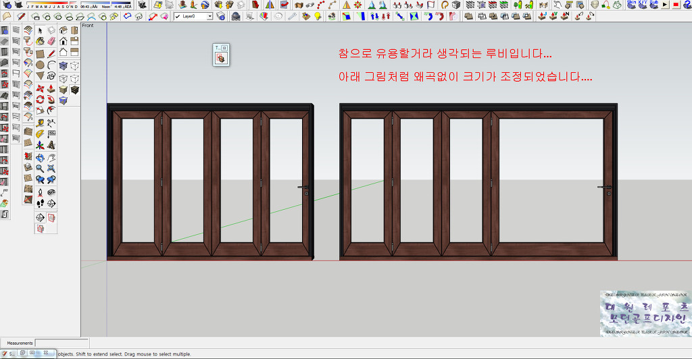Select the Look Around eye tool
Image resolution: width=692 pixels, height=359 pixels.
click(x=51, y=192)
